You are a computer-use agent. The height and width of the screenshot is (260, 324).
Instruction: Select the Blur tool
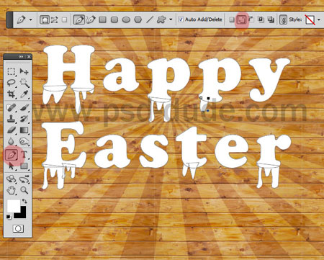coord(12,141)
